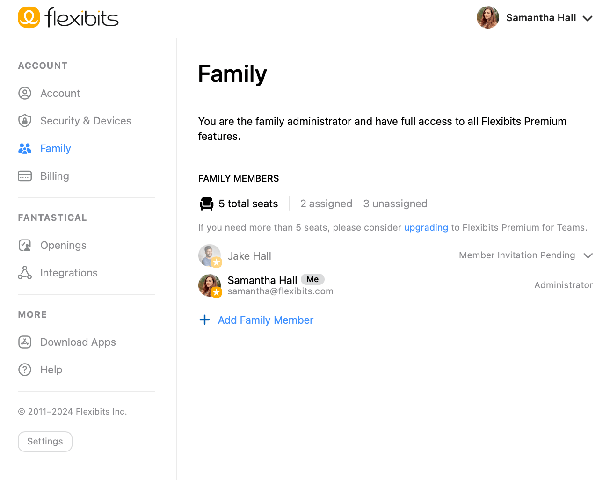This screenshot has width=610, height=480.
Task: Click the Flexibits orange logo icon
Action: (29, 17)
